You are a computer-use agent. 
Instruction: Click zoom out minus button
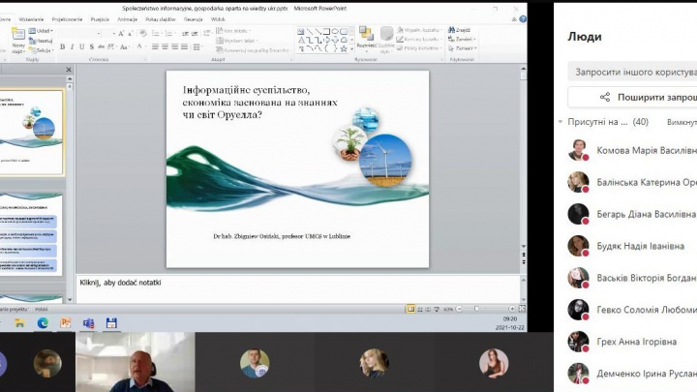460,309
